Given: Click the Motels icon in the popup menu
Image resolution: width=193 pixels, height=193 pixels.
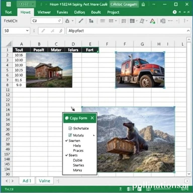Looking at the screenshot, I should [70, 135].
